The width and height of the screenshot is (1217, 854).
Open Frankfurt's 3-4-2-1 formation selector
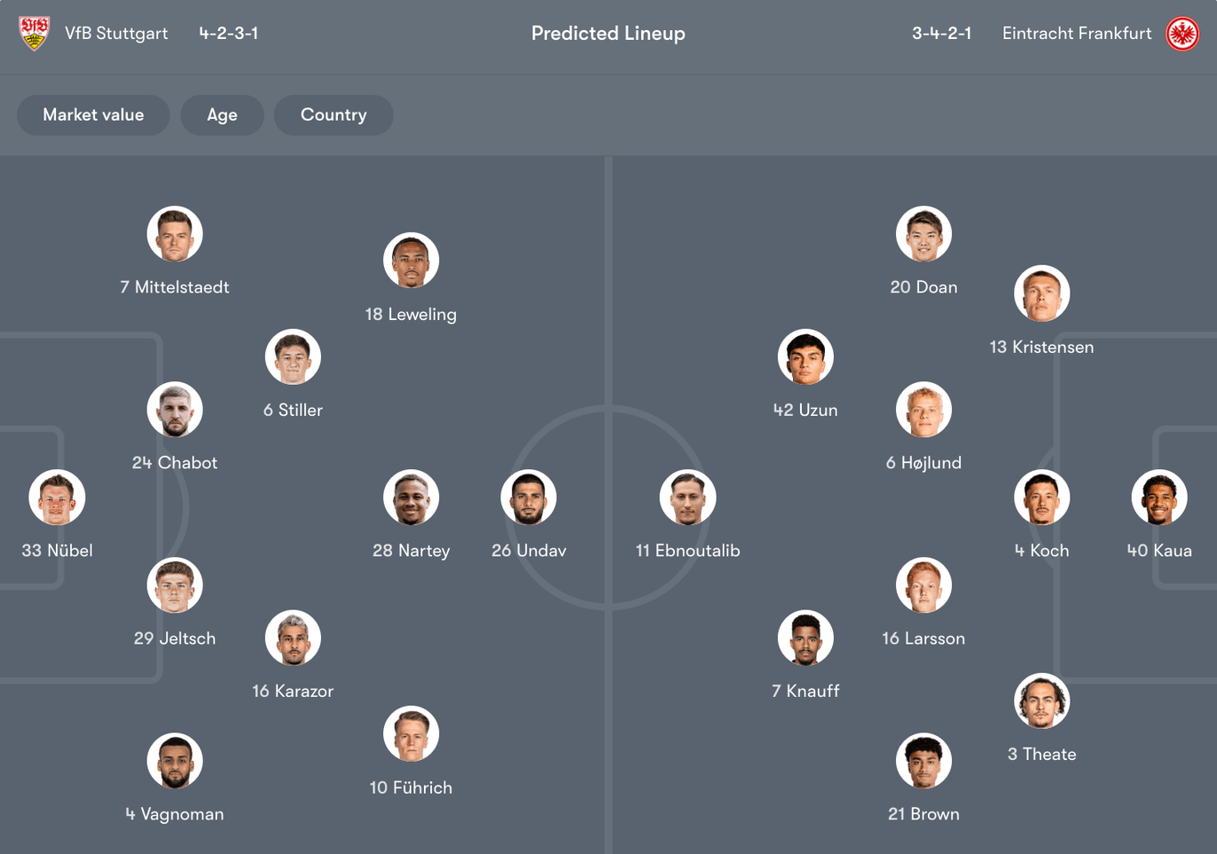(x=942, y=33)
